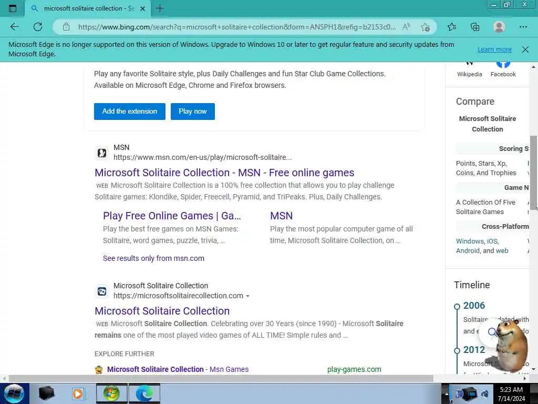This screenshot has height=404, width=538.
Task: Click the microsoftsolitairecollection.com favicon
Action: [x=102, y=291]
